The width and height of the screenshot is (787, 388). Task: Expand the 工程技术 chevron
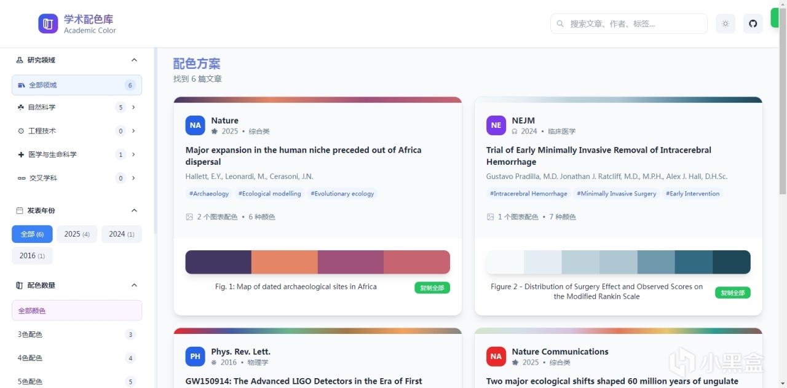coord(134,130)
